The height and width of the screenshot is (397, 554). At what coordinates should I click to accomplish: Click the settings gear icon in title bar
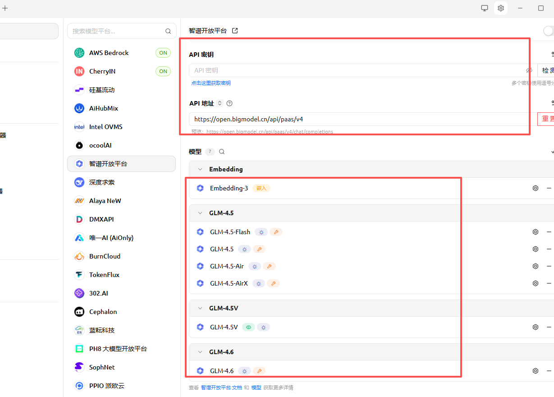[x=500, y=8]
